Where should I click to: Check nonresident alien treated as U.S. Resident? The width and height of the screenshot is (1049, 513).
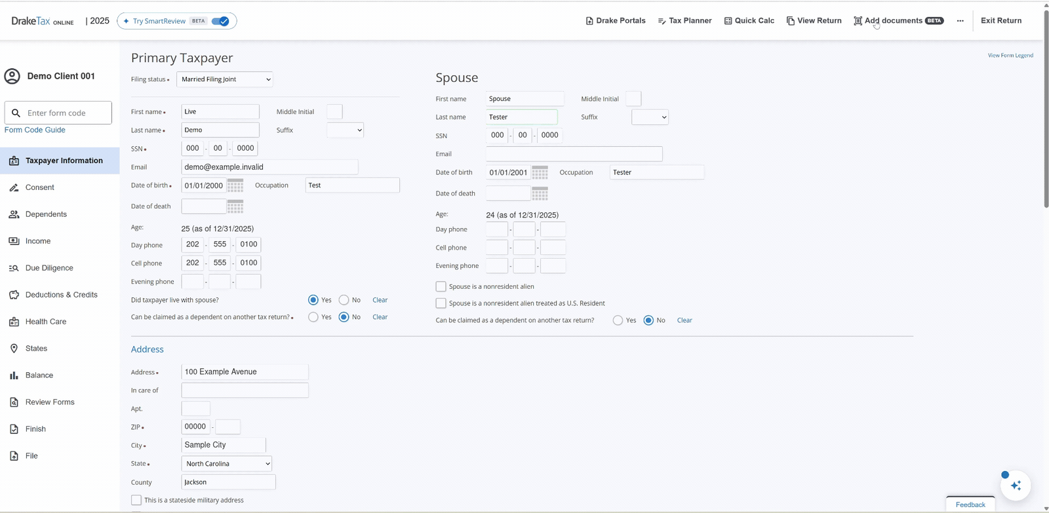pyautogui.click(x=441, y=303)
